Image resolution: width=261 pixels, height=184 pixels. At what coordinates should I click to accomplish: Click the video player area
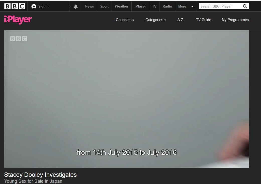pyautogui.click(x=127, y=99)
